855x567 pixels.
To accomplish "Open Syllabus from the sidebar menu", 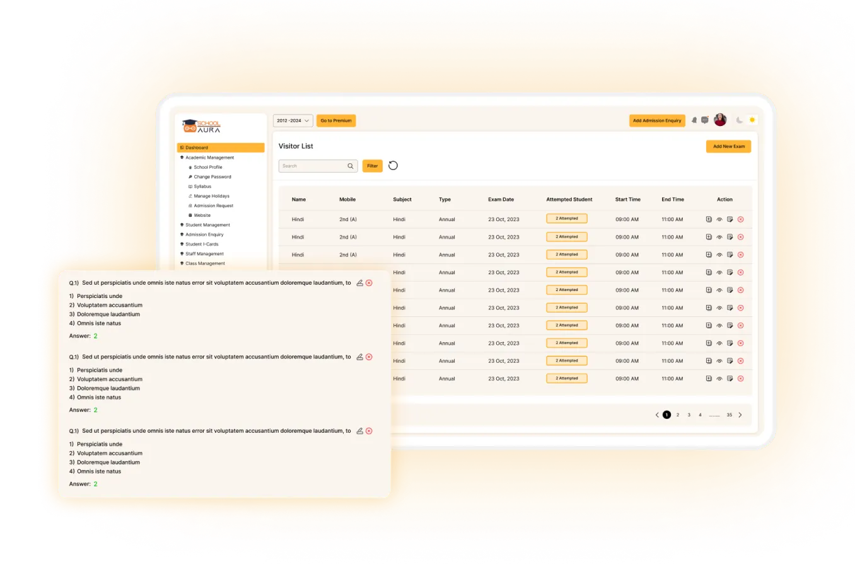I will click(202, 186).
